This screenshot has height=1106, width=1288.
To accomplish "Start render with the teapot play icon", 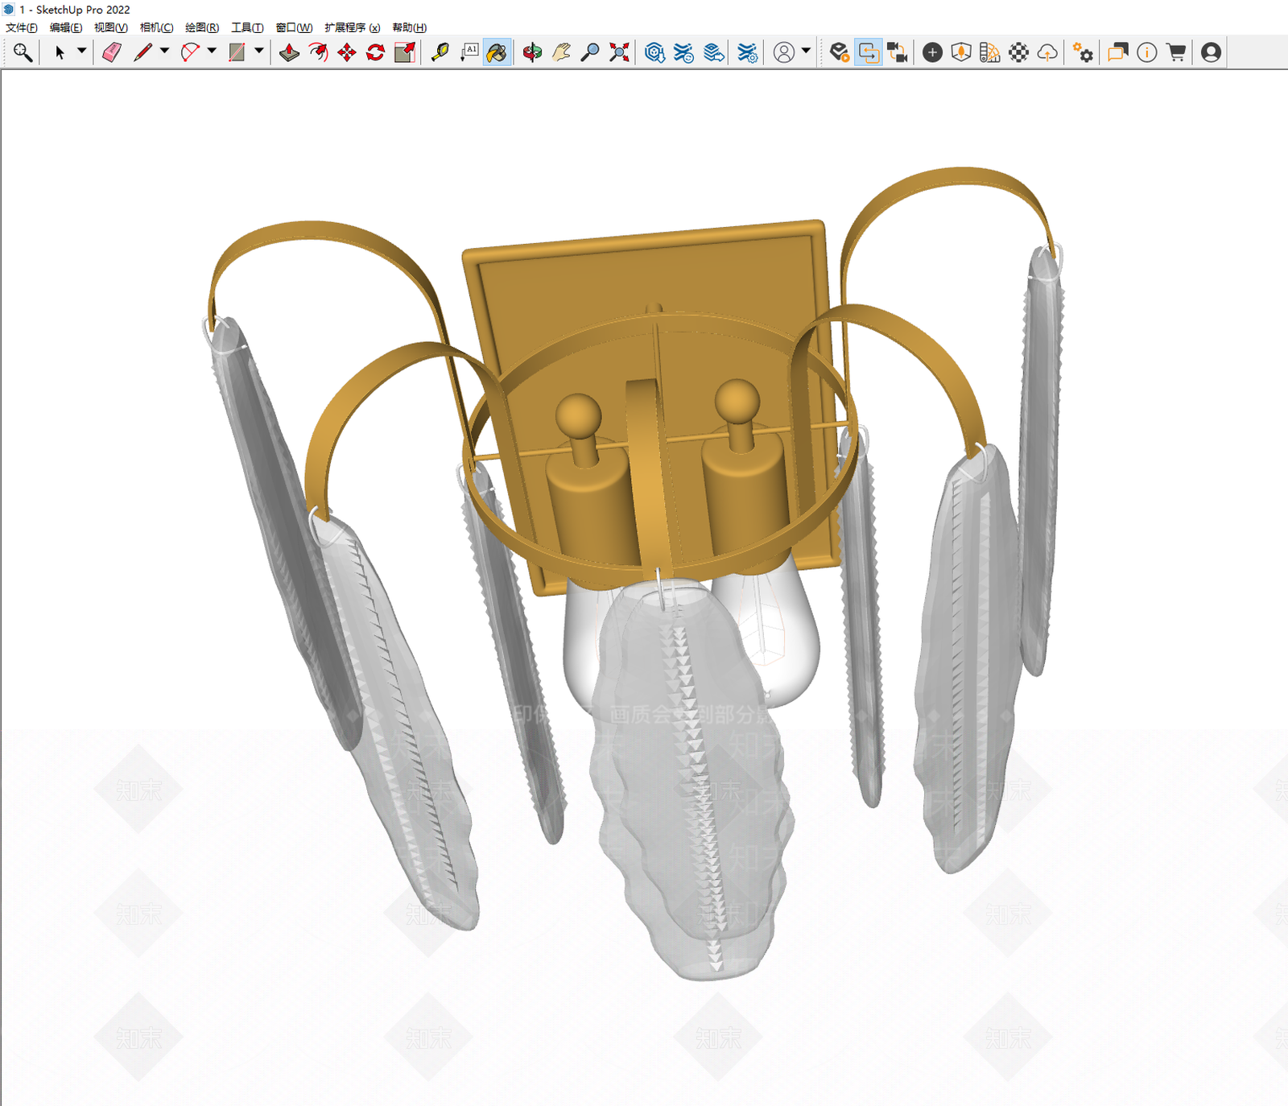I will tap(840, 52).
